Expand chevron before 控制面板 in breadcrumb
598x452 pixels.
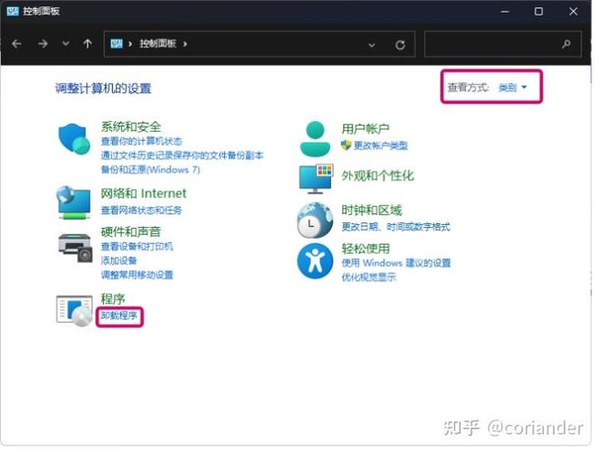(130, 43)
